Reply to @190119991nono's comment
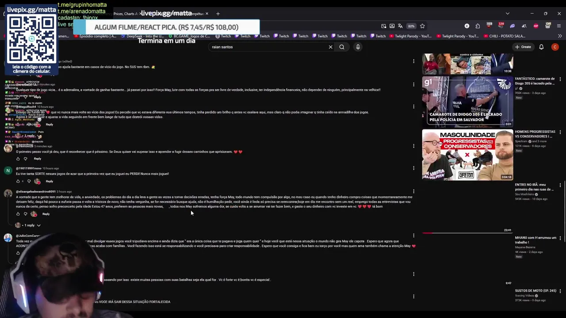Viewport: 566px width, 318px height. point(49,181)
